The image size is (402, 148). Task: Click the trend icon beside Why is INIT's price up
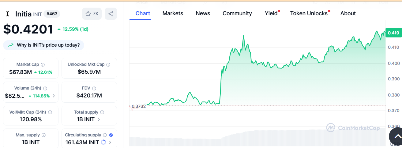(11, 45)
